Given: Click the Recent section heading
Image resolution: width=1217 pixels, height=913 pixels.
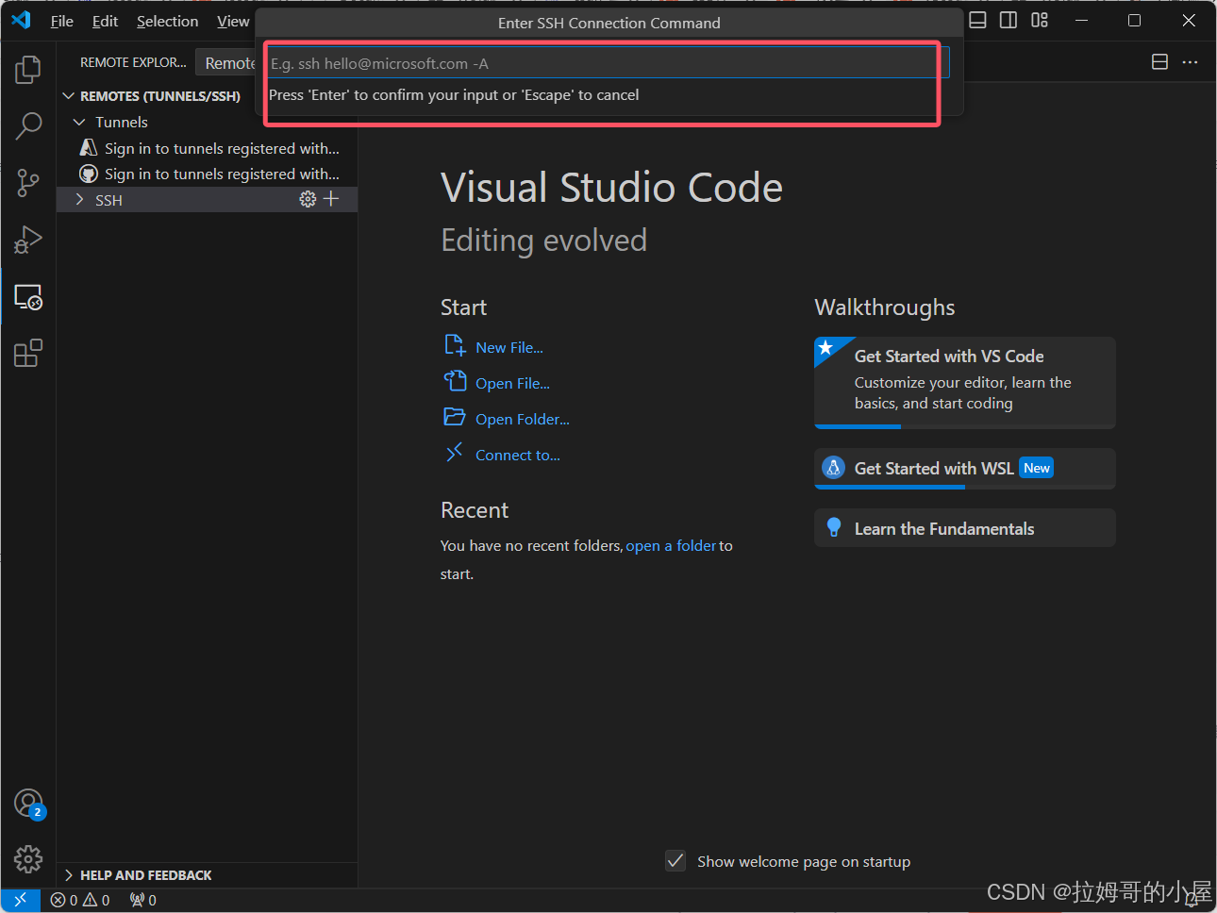Looking at the screenshot, I should 475,510.
